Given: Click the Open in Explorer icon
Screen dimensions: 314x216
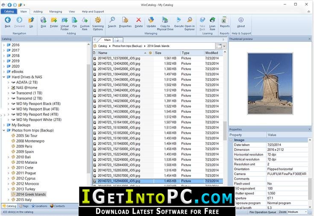Looking at the screenshot, I should coord(190,20).
